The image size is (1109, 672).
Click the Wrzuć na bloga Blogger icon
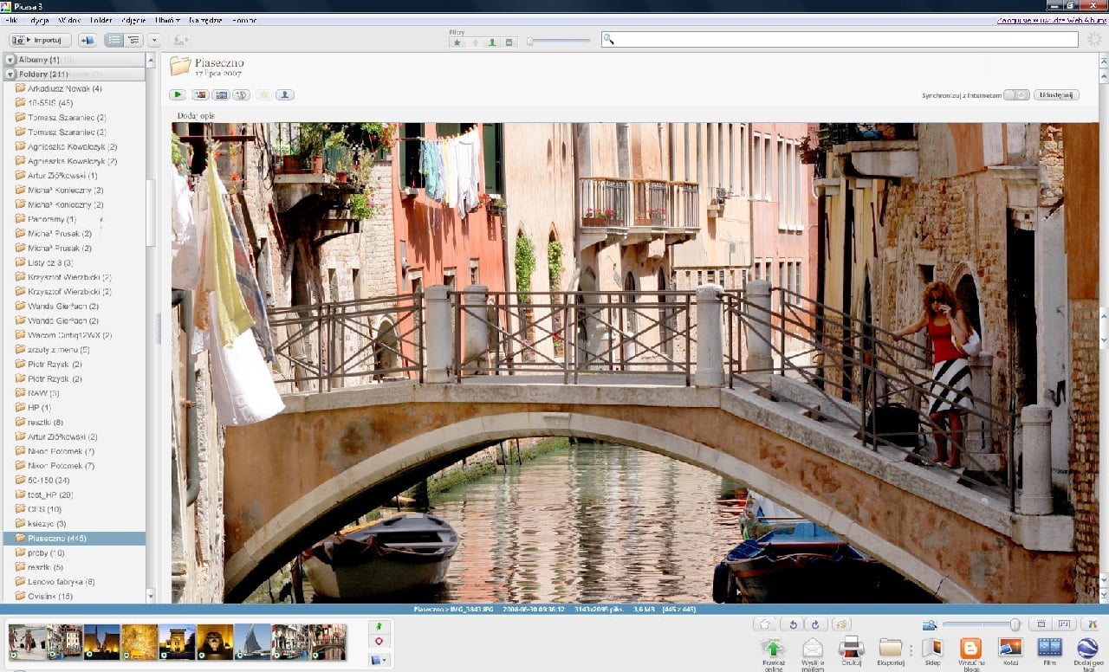point(971,648)
